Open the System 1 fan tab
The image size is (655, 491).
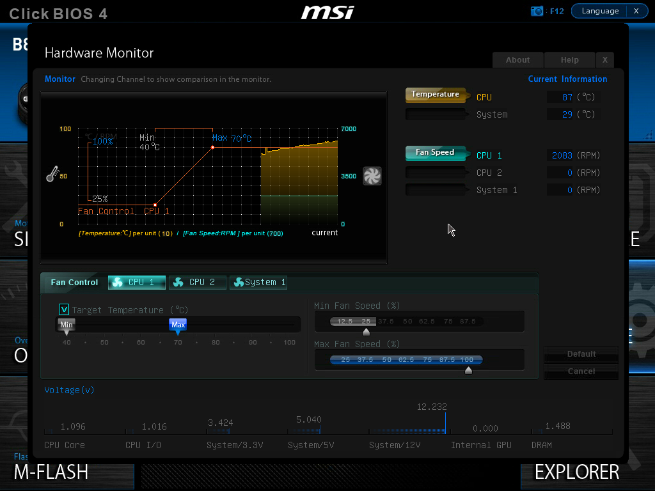(x=258, y=283)
